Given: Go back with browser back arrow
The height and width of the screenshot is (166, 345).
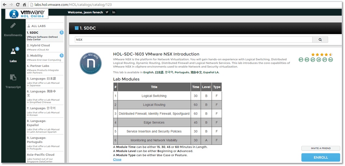Looking at the screenshot, I should pos(5,5).
